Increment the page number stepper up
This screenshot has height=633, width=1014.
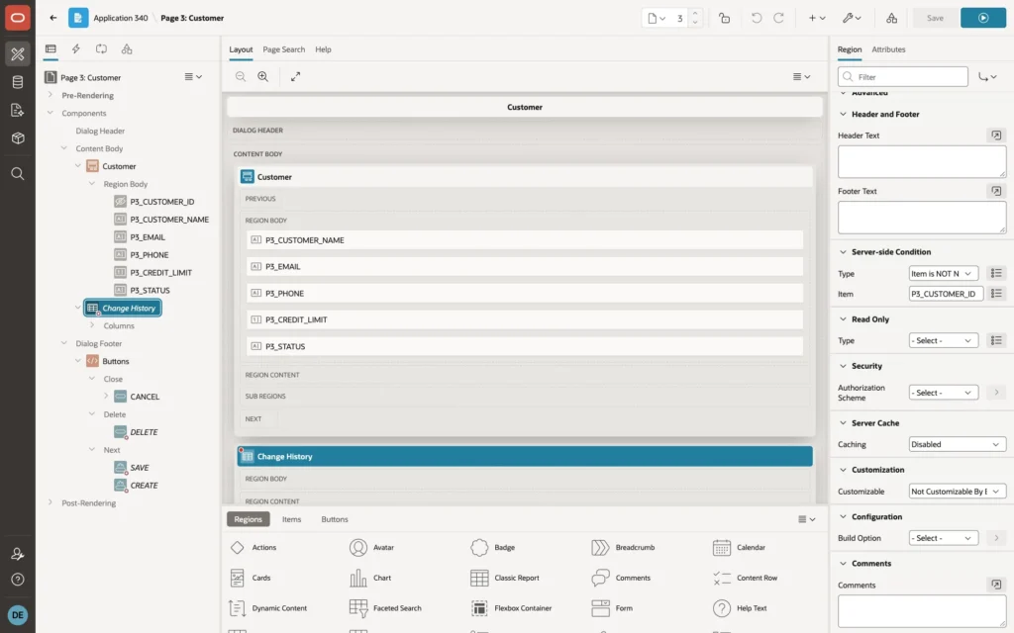695,14
